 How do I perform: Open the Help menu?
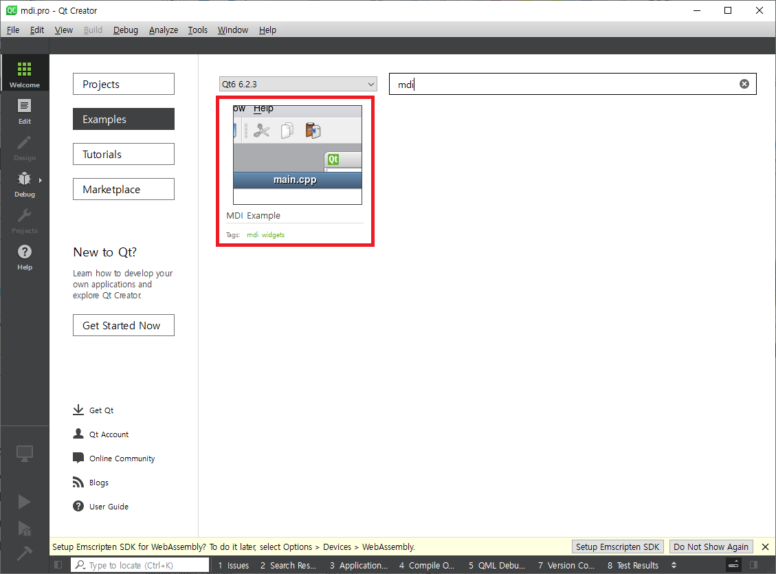click(x=267, y=30)
